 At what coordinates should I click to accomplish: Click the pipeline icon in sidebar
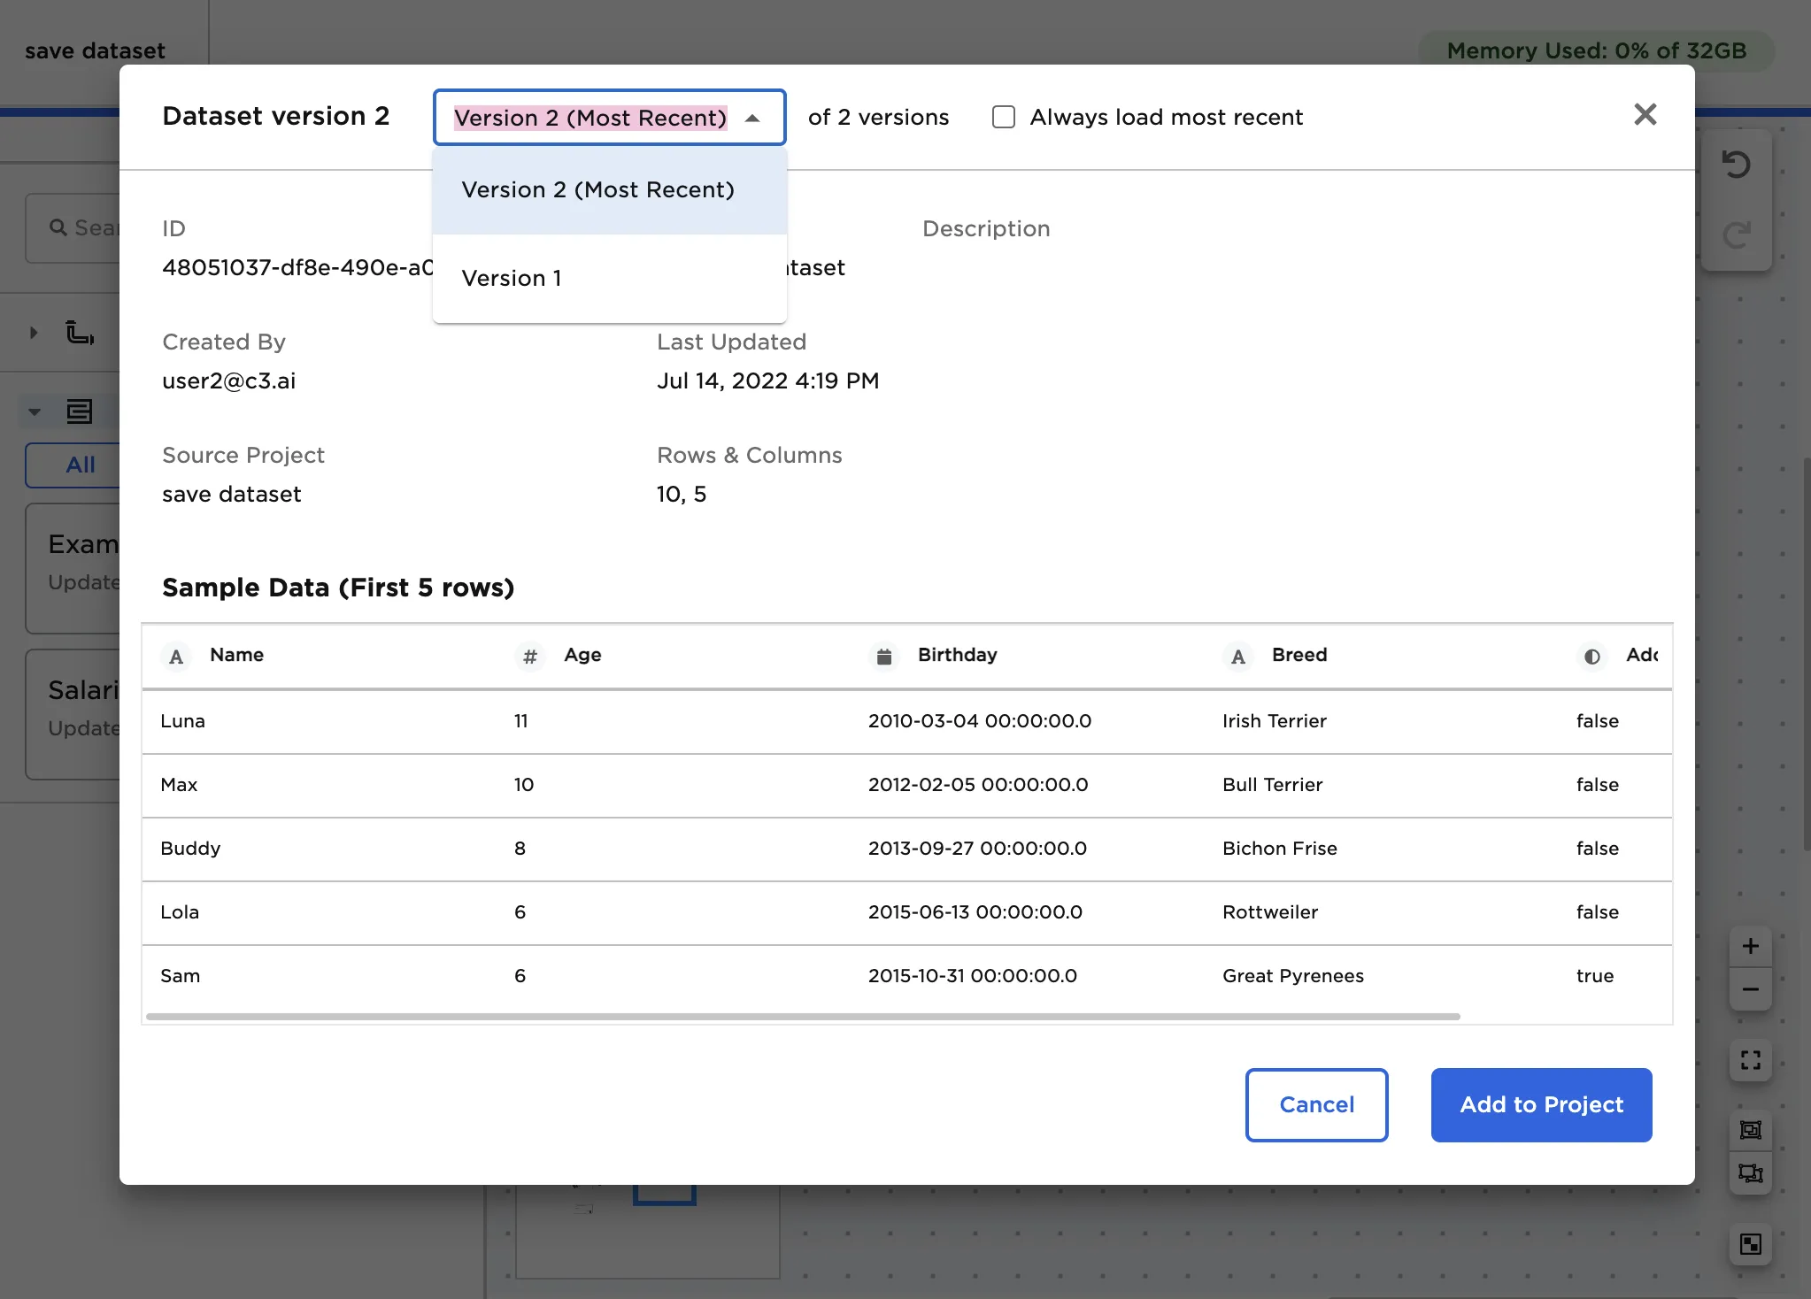click(x=80, y=333)
